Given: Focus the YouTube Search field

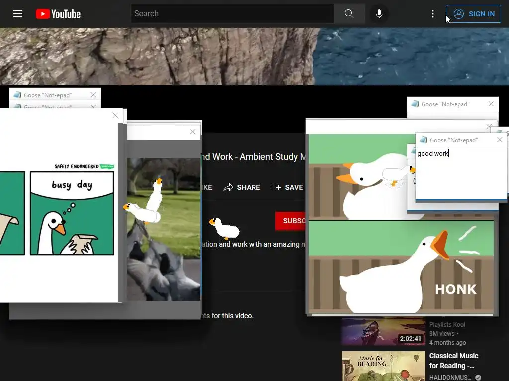Looking at the screenshot, I should click(x=232, y=13).
